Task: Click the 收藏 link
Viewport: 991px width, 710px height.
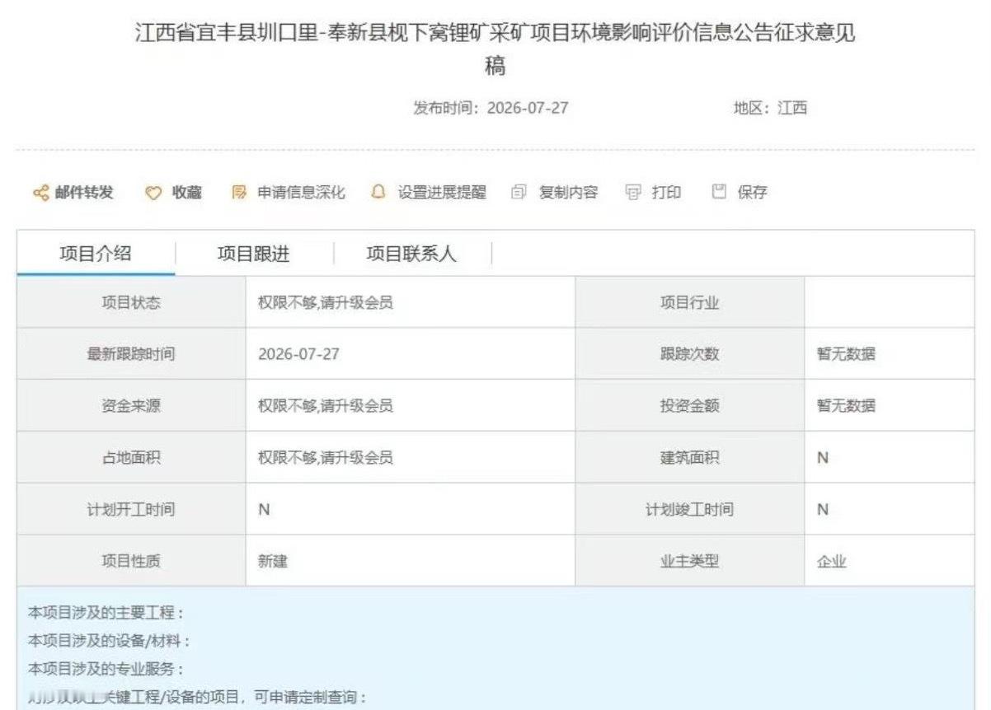Action: 186,193
